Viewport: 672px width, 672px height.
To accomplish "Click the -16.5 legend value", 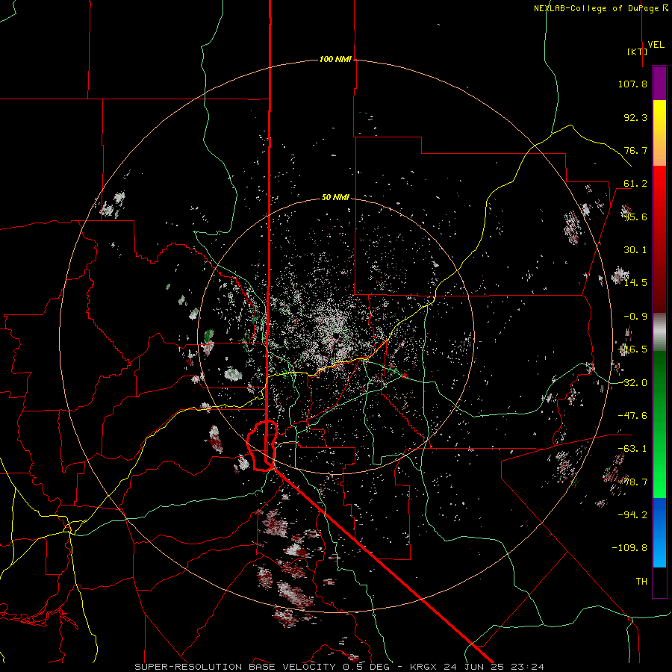I will 632,349.
